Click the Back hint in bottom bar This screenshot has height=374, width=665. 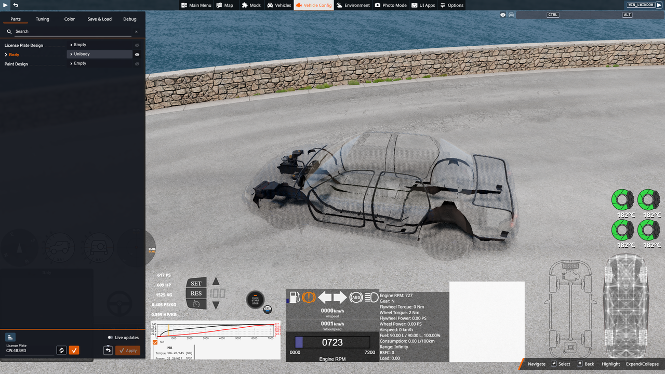[586, 364]
